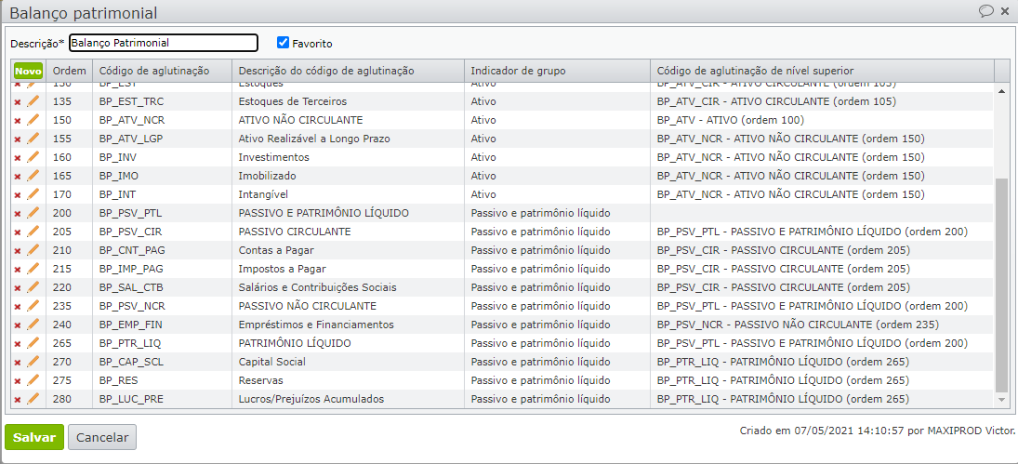Delete the PASSIVO CIRCULANTE row
This screenshot has width=1018, height=464.
18,232
